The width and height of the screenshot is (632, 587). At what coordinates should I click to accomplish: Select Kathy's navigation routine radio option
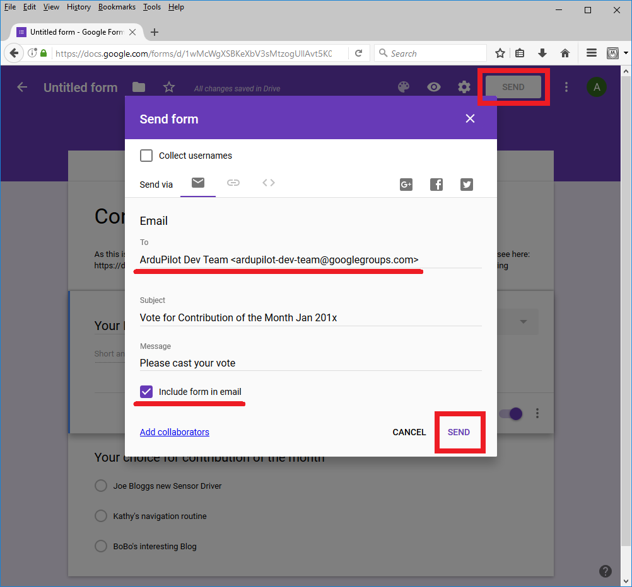click(x=100, y=516)
